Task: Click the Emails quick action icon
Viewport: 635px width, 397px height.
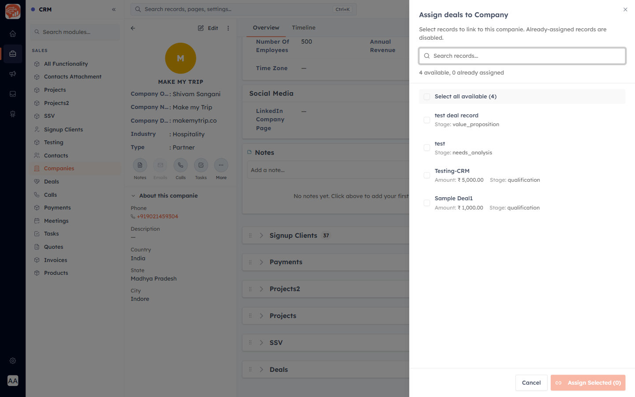Action: coord(160,165)
